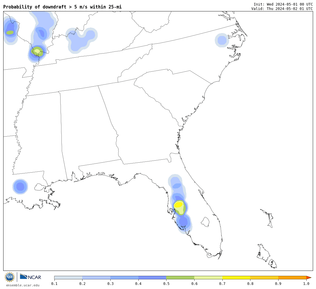Screen dimensions: 316x289
Task: Click the 0.3–0.4 blue colorbar segment
Action: pyautogui.click(x=124, y=278)
